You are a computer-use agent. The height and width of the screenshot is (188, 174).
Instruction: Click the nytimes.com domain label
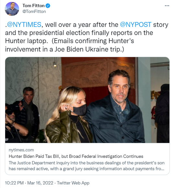coord(21,150)
